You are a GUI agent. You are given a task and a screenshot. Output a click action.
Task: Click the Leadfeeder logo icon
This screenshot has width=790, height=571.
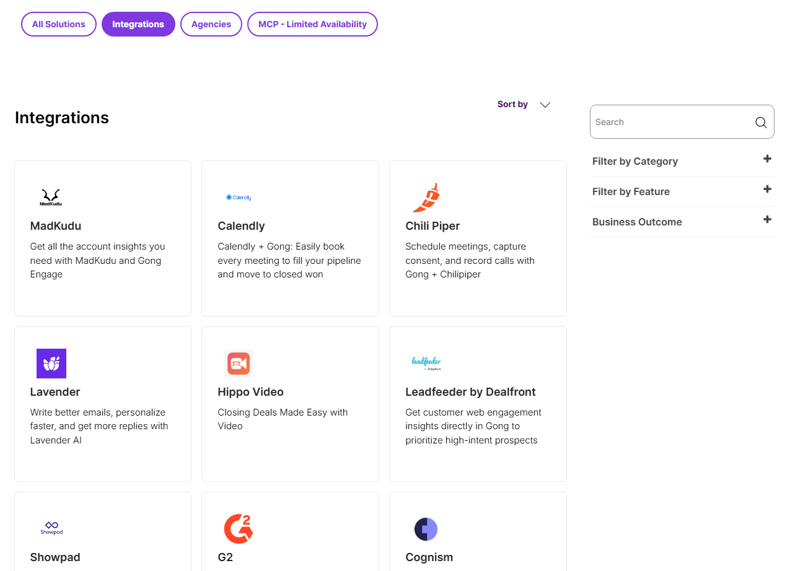point(426,363)
